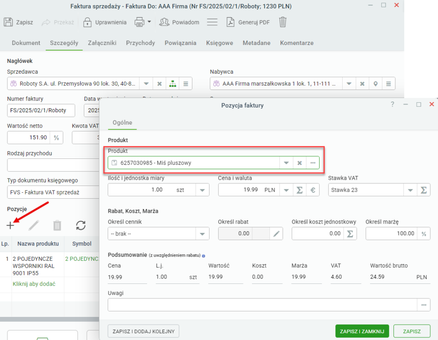438x340 pixels.
Task: Click Sprzedawca organization structure icon
Action: pyautogui.click(x=173, y=84)
